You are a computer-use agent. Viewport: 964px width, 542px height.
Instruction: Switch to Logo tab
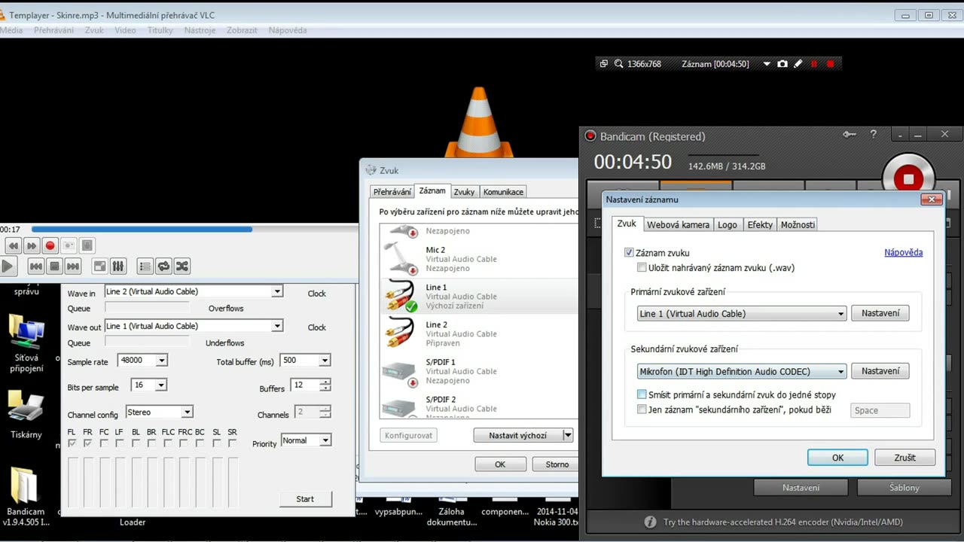click(728, 224)
